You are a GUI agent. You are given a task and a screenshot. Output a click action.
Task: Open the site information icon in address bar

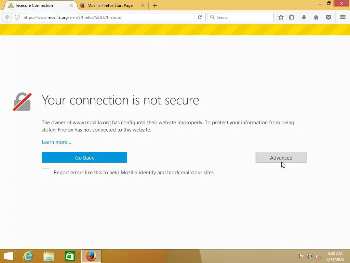coord(17,17)
